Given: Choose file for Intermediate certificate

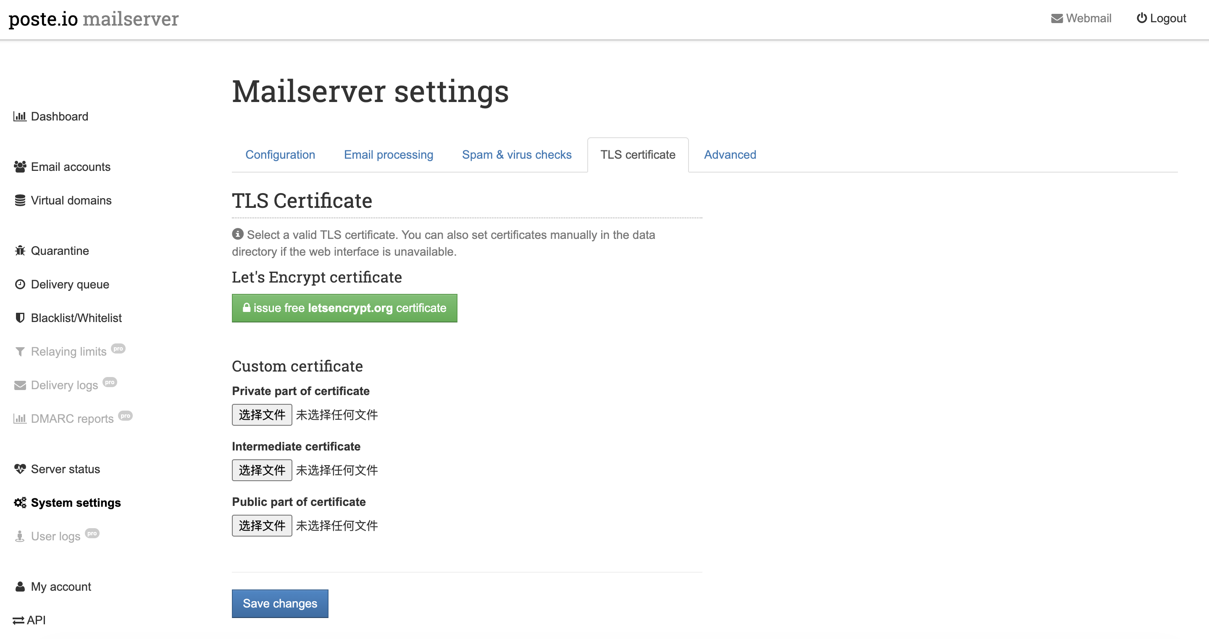Looking at the screenshot, I should pyautogui.click(x=262, y=470).
